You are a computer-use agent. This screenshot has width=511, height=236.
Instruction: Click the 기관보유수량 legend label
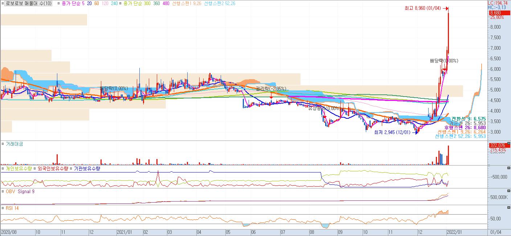86,169
